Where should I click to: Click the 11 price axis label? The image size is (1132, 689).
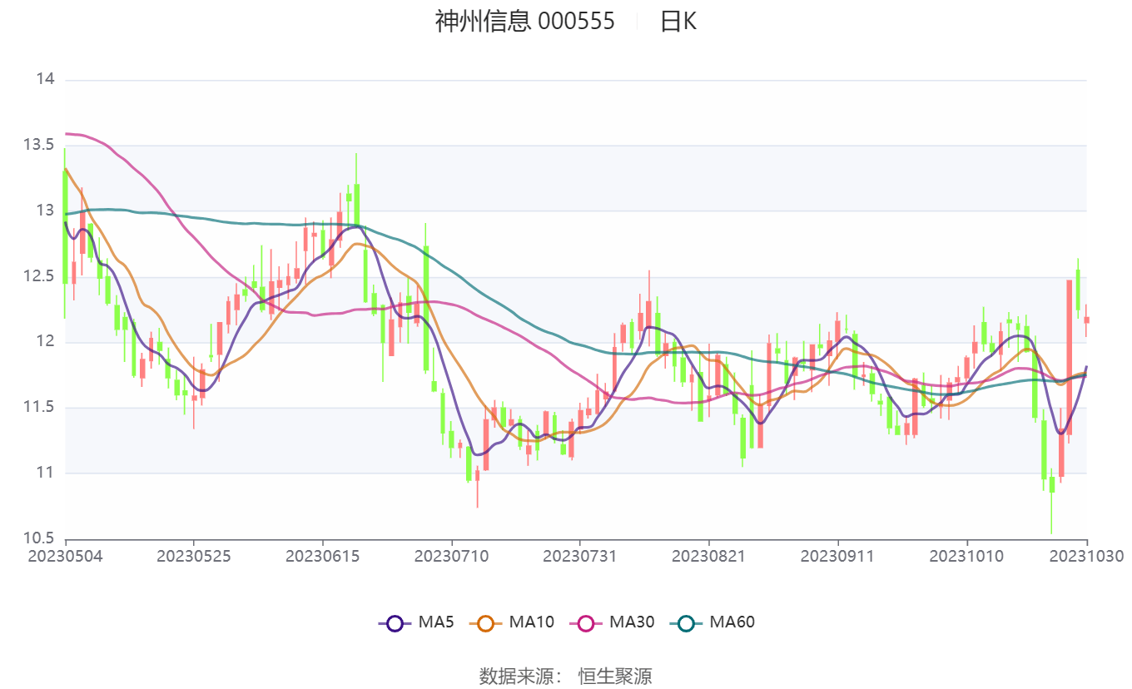[x=45, y=473]
